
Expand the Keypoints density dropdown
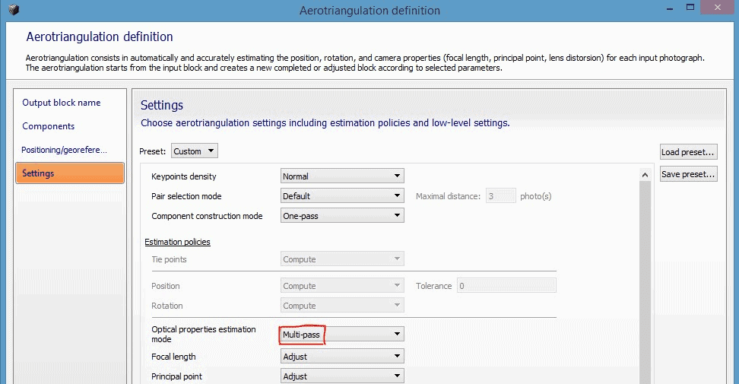[x=342, y=176]
